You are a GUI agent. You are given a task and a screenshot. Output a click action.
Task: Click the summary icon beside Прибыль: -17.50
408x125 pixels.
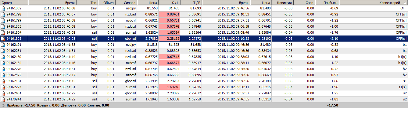[x=3, y=105]
